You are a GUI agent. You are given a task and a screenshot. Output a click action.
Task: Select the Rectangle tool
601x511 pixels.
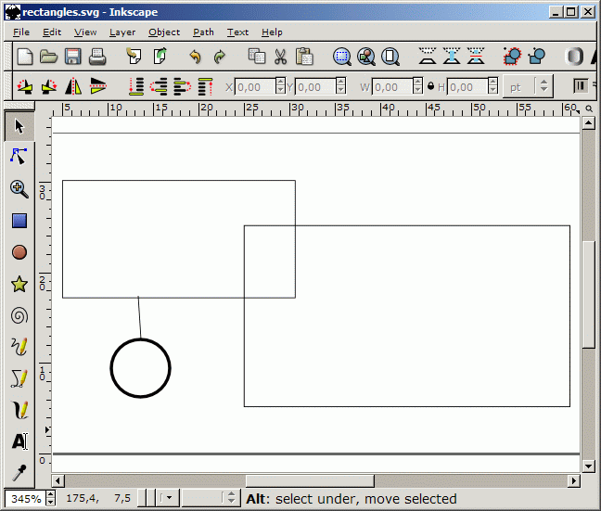(x=19, y=221)
